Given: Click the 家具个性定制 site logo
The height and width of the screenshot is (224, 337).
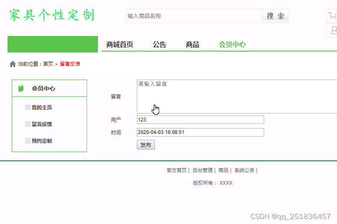Looking at the screenshot, I should point(52,15).
